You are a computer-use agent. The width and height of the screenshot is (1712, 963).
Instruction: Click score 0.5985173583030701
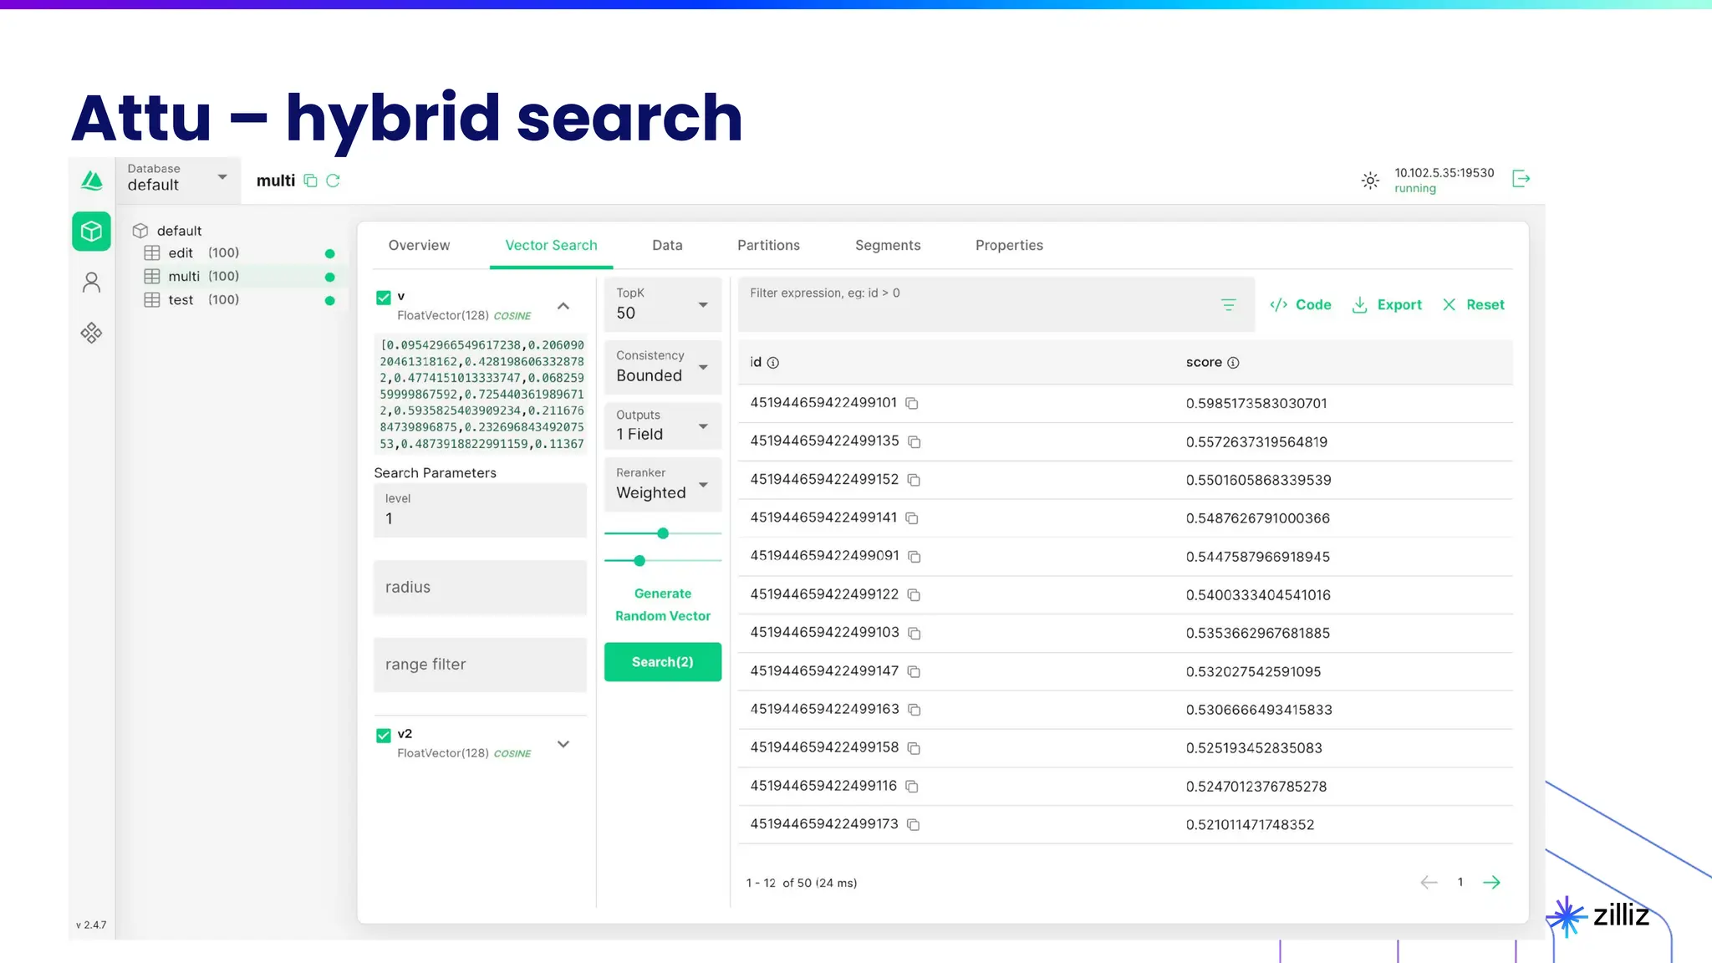(1256, 404)
